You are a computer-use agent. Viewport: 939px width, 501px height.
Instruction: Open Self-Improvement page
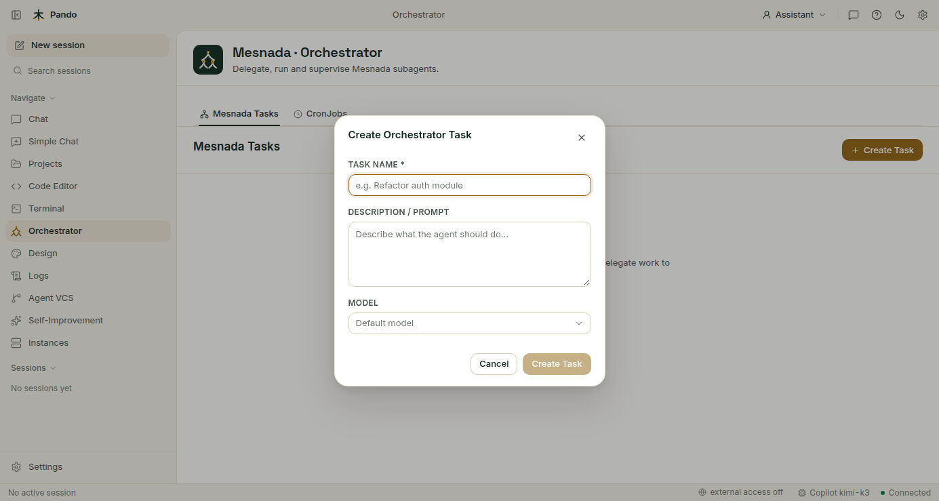[x=88, y=321]
